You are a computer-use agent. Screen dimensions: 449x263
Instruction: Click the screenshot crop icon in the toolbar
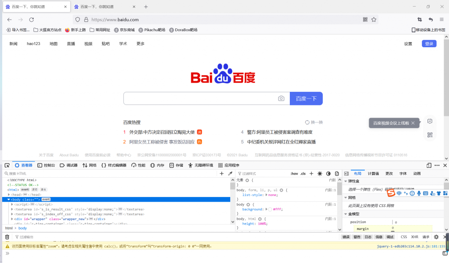tap(420, 19)
